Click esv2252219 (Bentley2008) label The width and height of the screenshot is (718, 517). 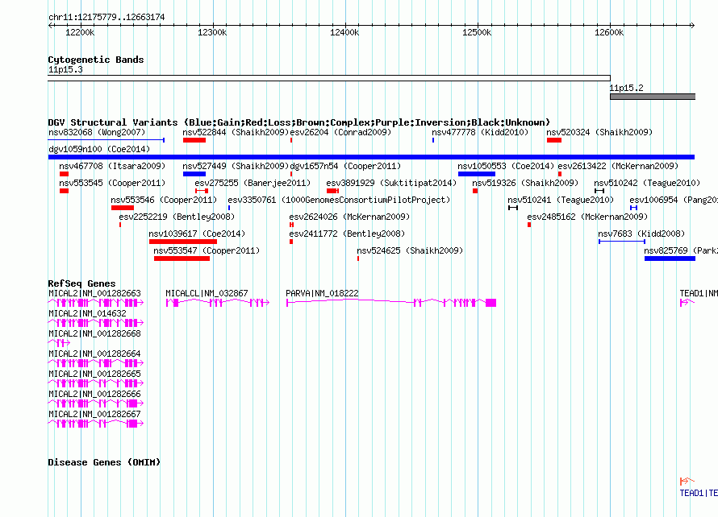[177, 217]
